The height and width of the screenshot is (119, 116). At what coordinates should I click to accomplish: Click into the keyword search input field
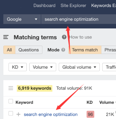tap(78, 19)
